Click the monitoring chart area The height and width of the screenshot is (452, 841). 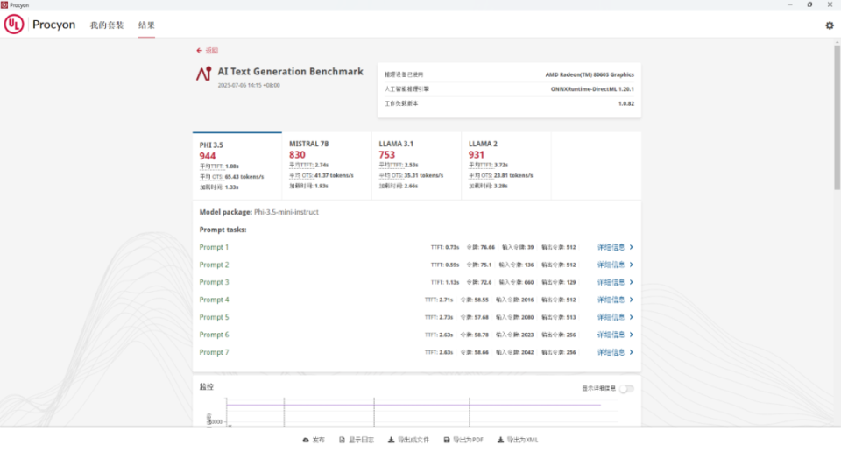pyautogui.click(x=413, y=412)
